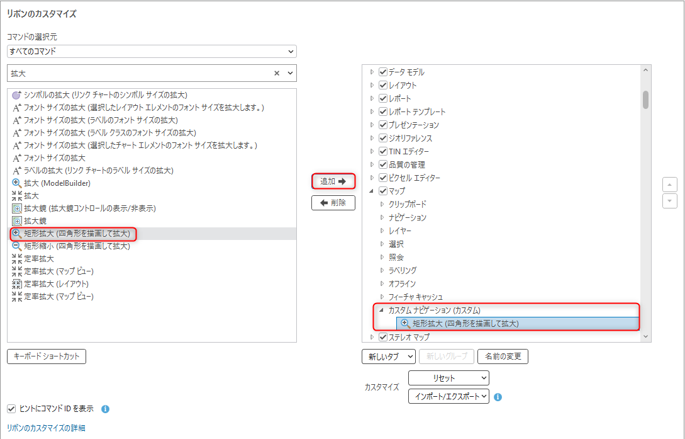This screenshot has width=685, height=439.
Task: Click move-up arrow button on right edge
Action: [x=669, y=184]
